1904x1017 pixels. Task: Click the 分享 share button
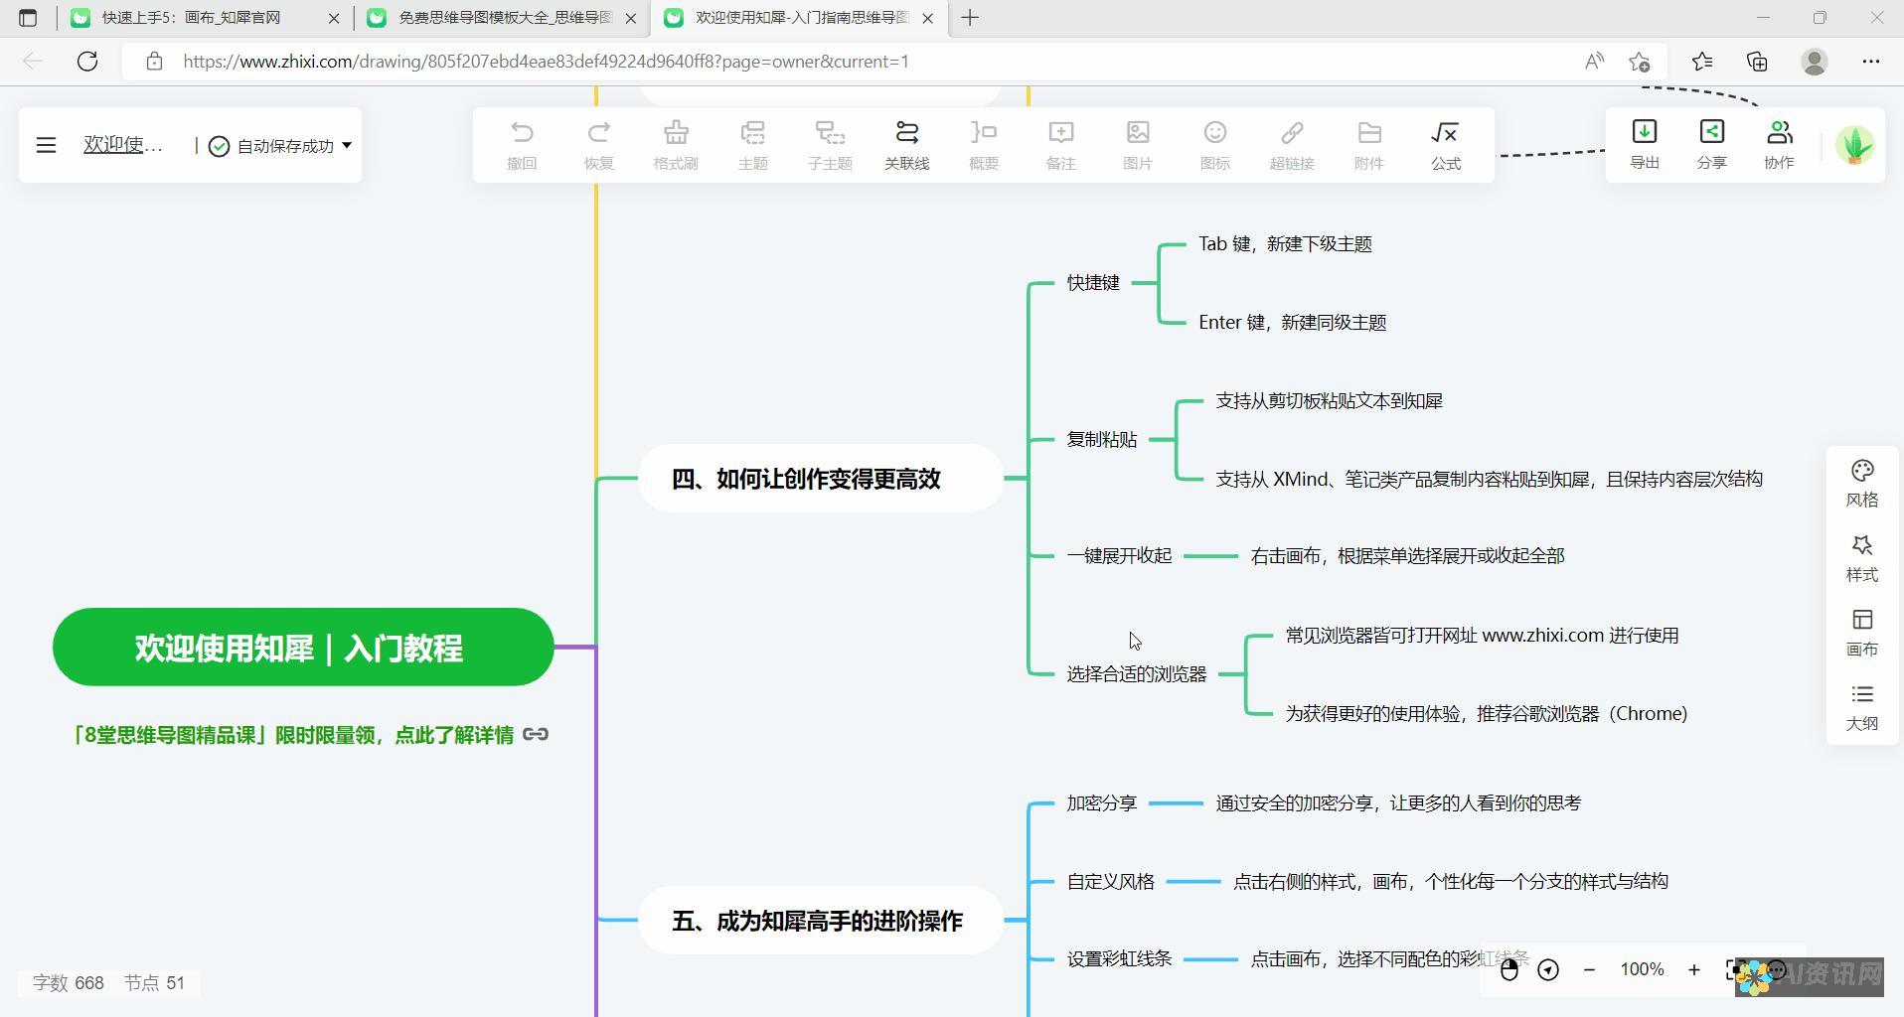(1711, 144)
